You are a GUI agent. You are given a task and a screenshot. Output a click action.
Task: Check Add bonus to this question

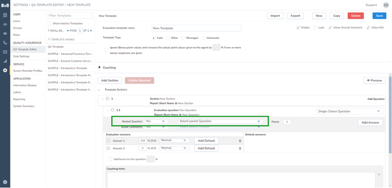(x=110, y=159)
